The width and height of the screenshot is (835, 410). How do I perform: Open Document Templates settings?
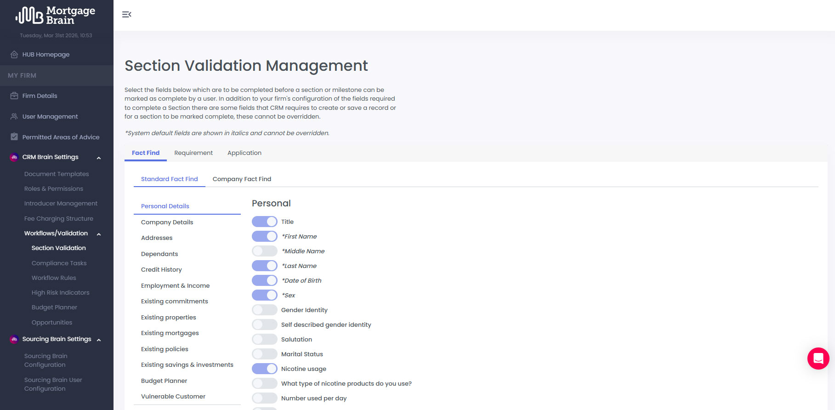pyautogui.click(x=57, y=174)
